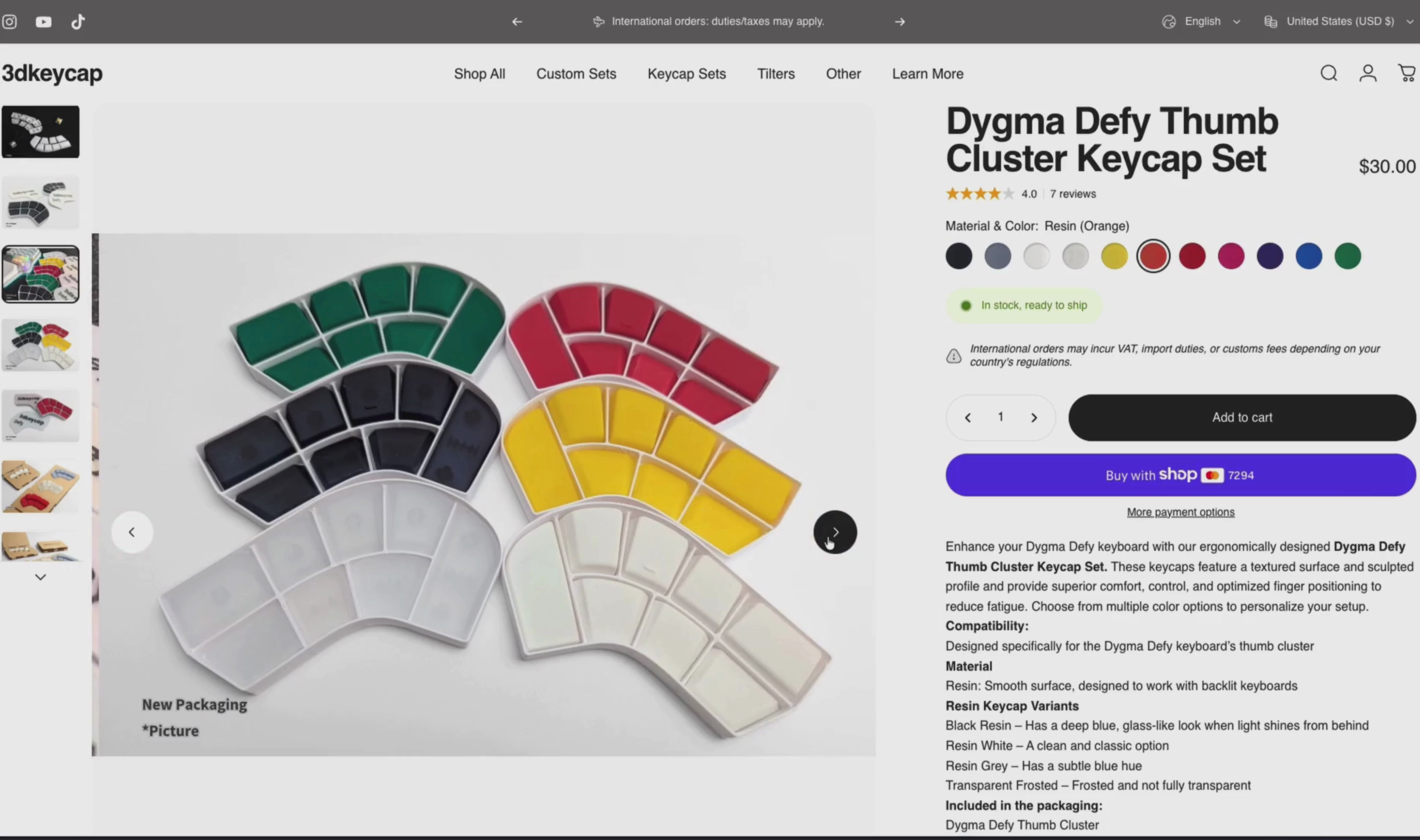
Task: Select the blue color swatch
Action: (1308, 256)
